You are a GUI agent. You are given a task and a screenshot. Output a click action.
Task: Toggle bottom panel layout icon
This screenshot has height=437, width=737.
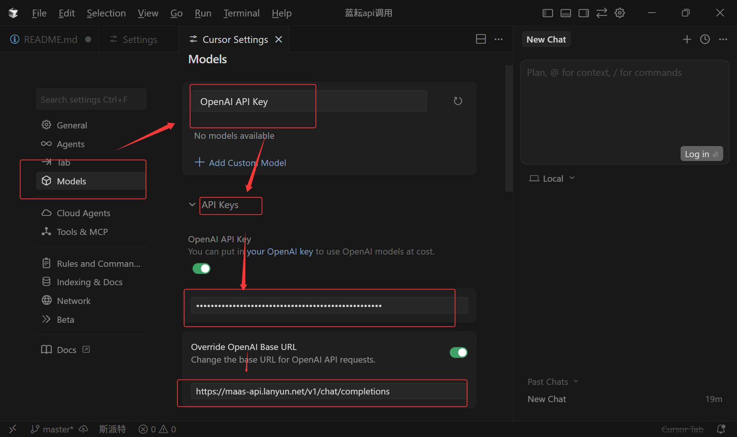tap(565, 13)
